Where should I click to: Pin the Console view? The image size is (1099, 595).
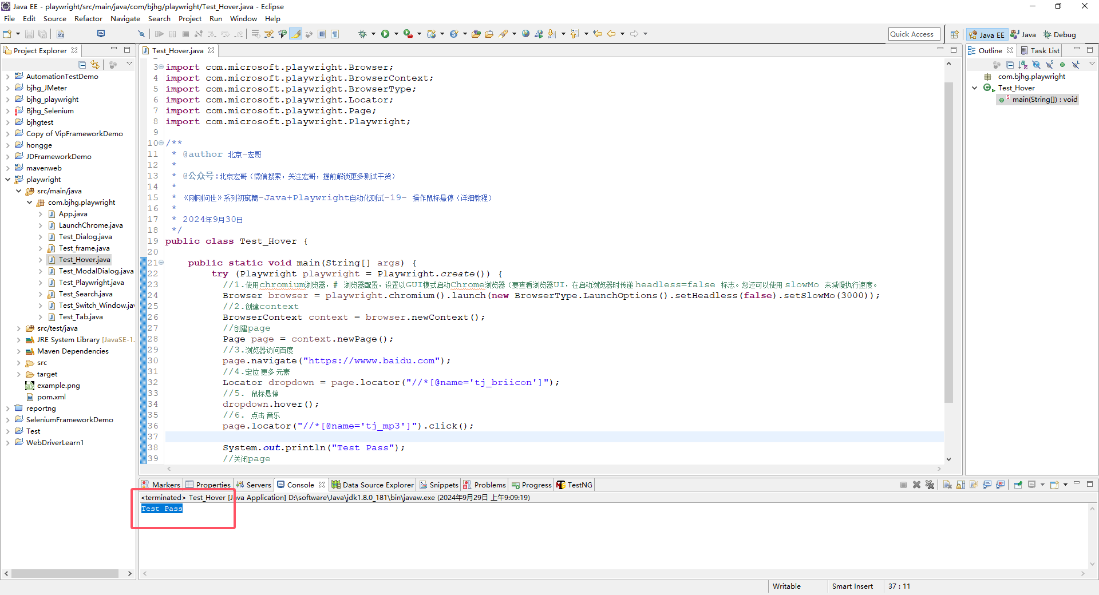(1018, 485)
